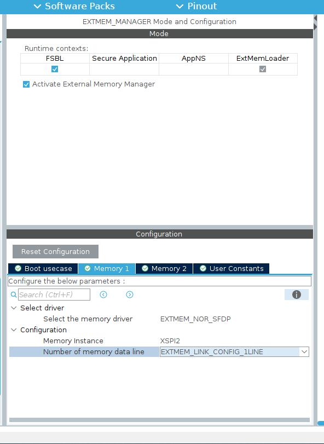Go to previous search result arrow
Image resolution: width=324 pixels, height=444 pixels.
[103, 295]
